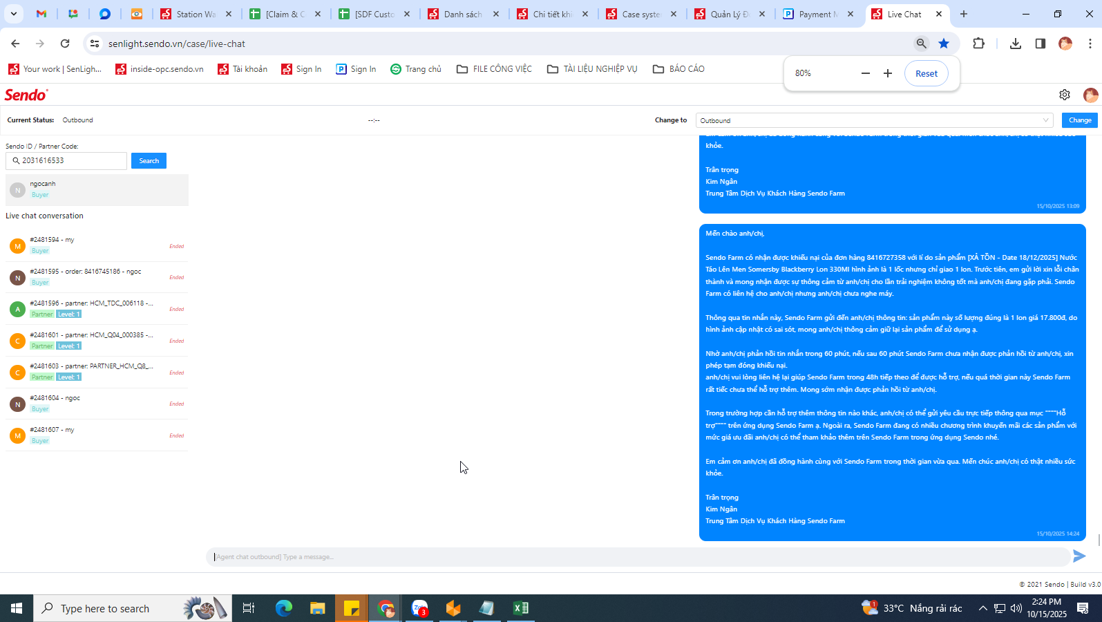Click the Sendo user avatar
This screenshot has height=622, width=1102.
pos(1091,95)
